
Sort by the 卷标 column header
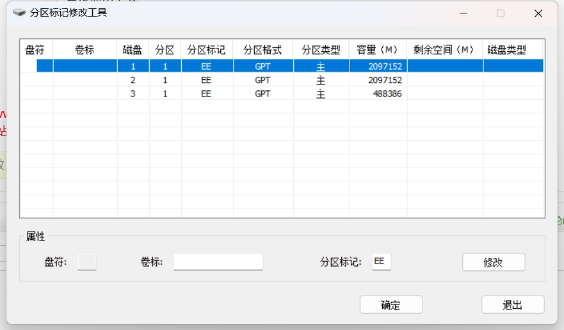[85, 50]
